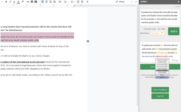Choose 'reduce public' synonym suggestion
The width and height of the screenshot is (181, 112).
(x=162, y=71)
